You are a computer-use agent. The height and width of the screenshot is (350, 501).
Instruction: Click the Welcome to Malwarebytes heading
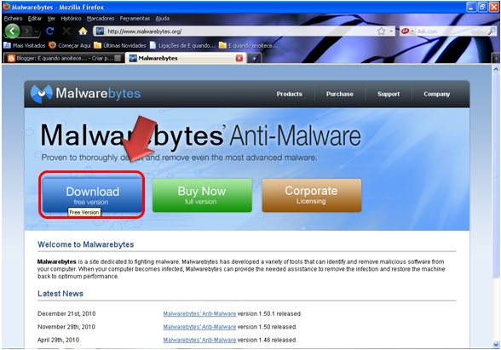click(x=85, y=244)
